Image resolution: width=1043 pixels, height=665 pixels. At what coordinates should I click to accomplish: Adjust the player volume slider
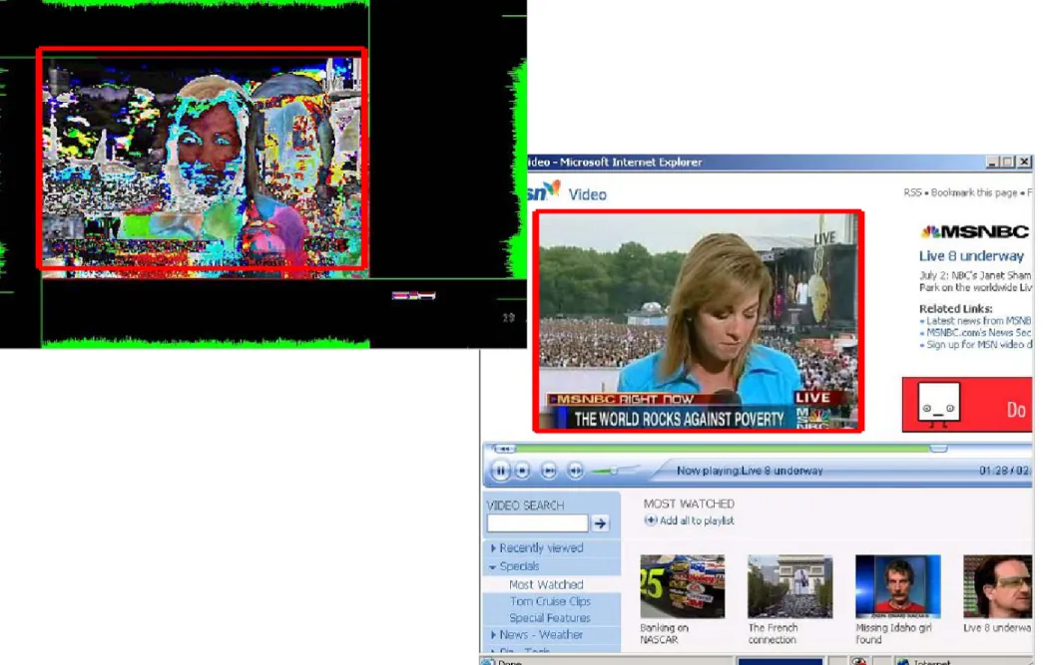614,471
